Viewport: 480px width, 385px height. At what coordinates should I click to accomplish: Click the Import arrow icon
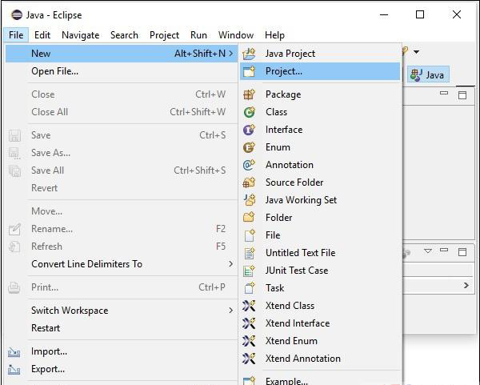click(x=14, y=352)
